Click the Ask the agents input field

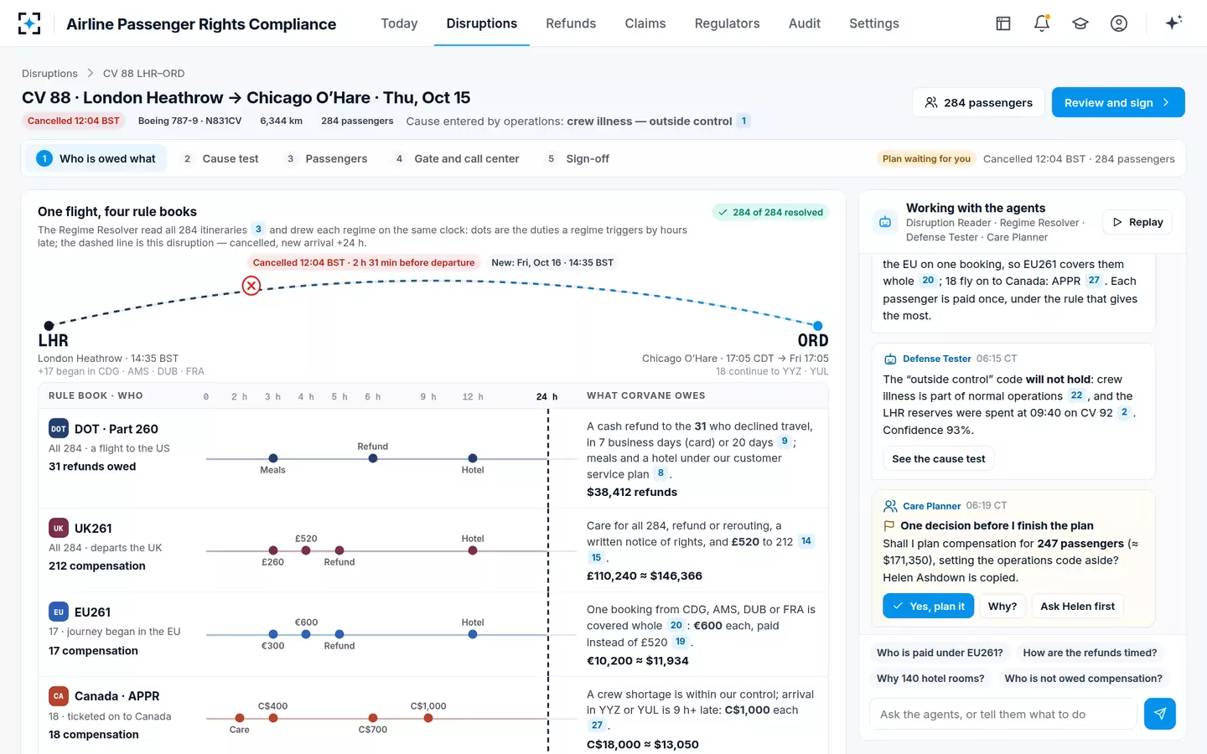coord(1002,714)
